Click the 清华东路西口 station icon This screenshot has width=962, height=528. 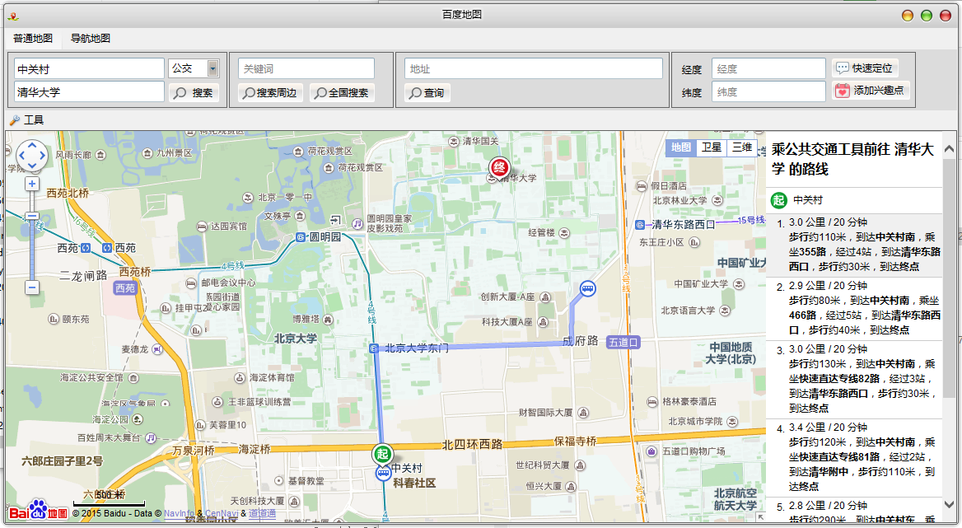639,225
